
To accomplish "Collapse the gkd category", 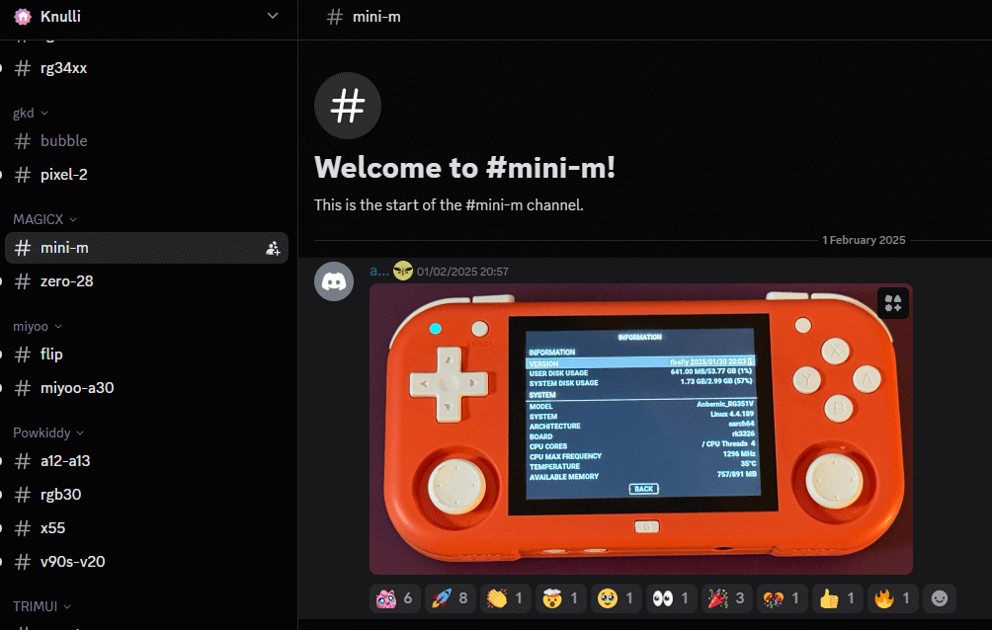I will coord(31,114).
